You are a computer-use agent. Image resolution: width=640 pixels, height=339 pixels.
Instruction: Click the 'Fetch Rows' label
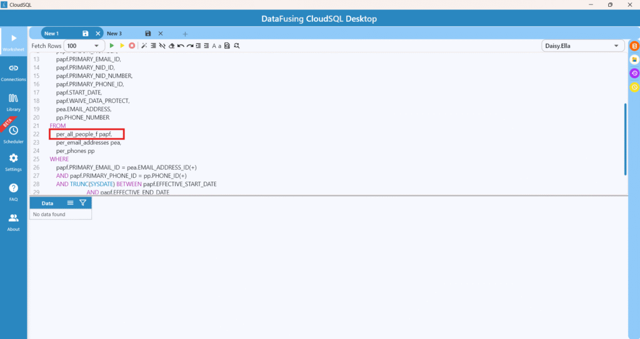point(46,46)
